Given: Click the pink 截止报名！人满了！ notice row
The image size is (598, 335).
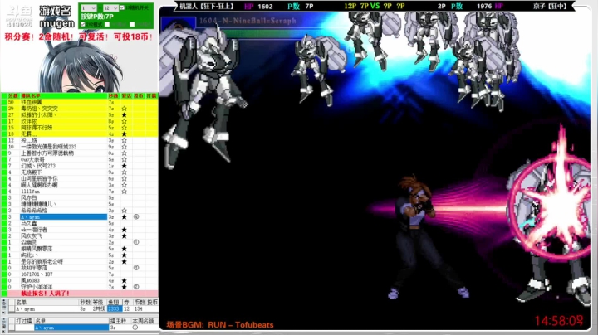Looking at the screenshot, I should (82, 294).
